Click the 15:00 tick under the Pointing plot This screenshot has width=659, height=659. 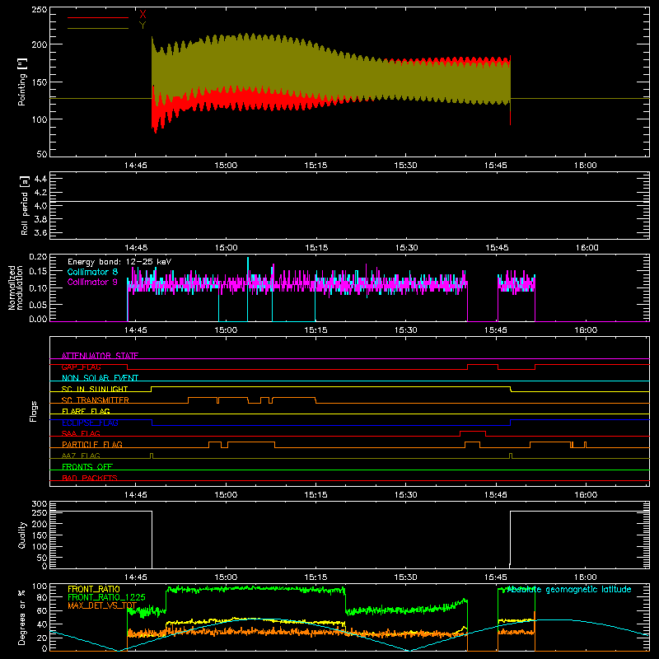[226, 166]
